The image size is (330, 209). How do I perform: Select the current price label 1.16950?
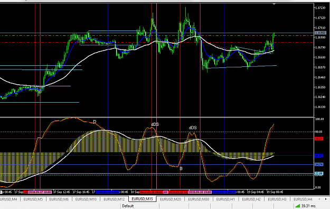pyautogui.click(x=320, y=33)
